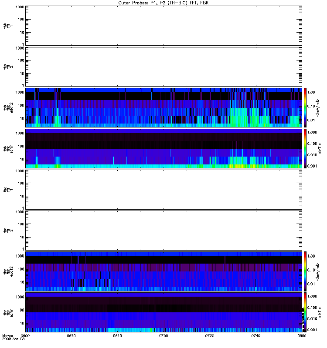Viewport: 327px width, 348px height.
Task: Click the '10' y-axis tick of thb fff 2 panel
Action: [x=22, y=74]
